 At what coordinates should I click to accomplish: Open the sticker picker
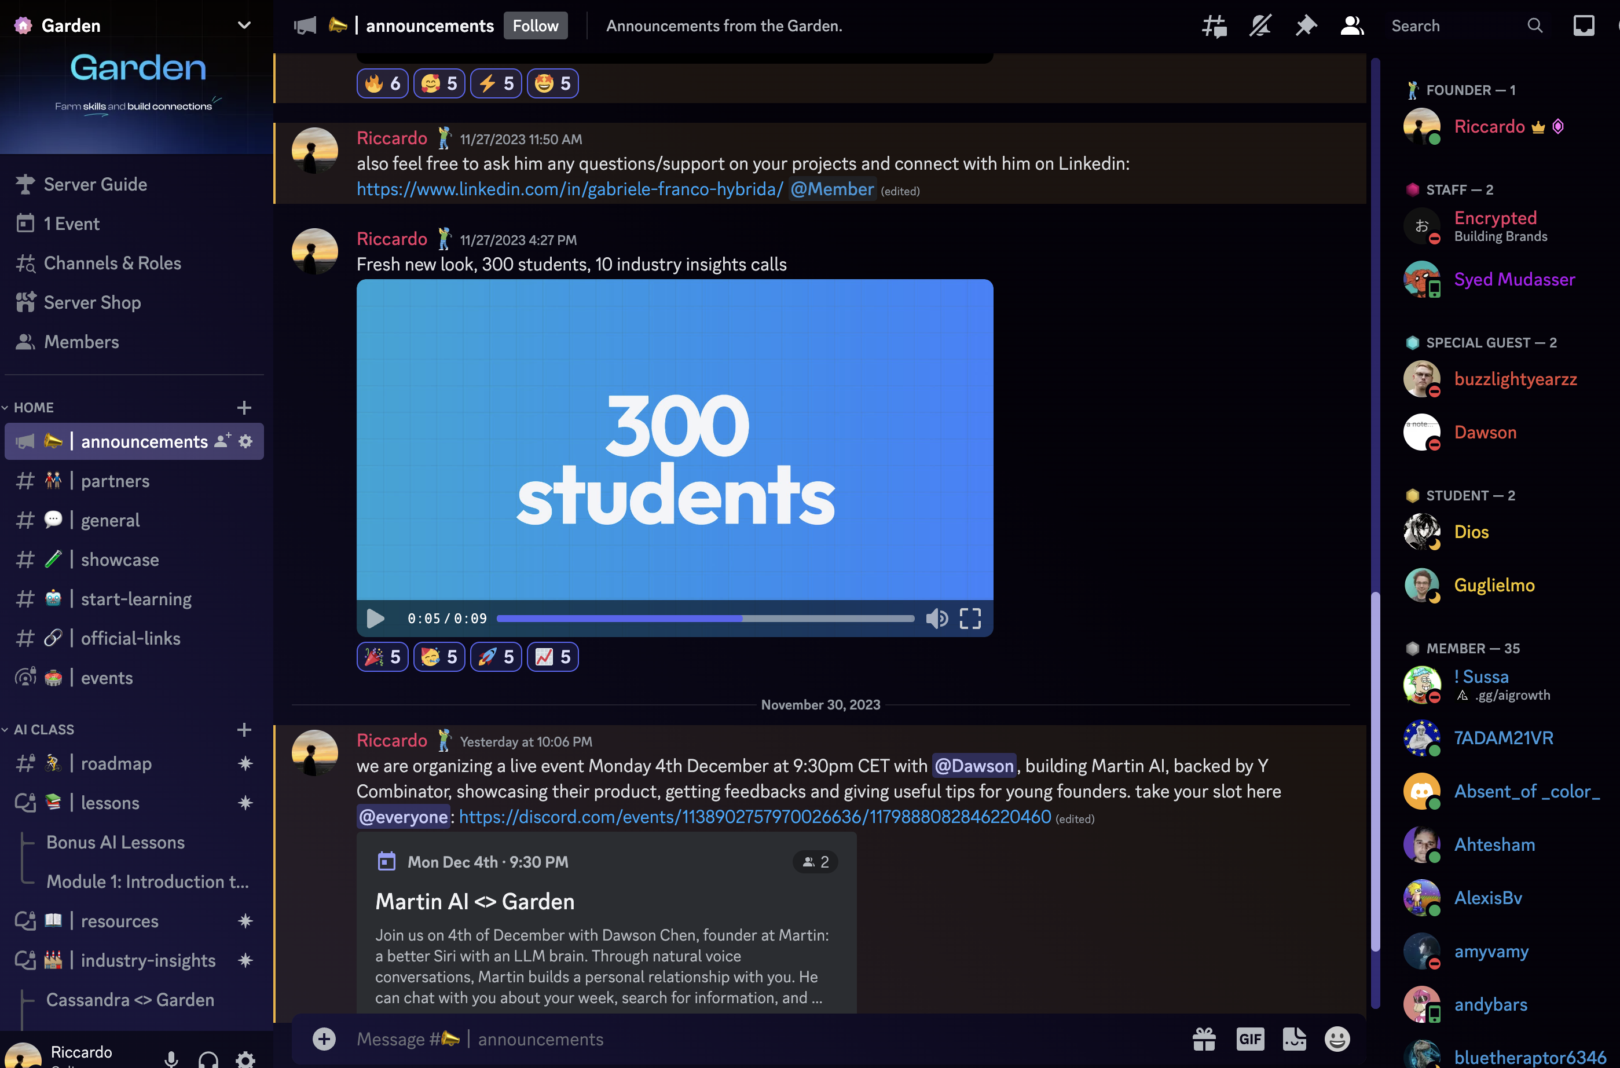click(x=1294, y=1038)
